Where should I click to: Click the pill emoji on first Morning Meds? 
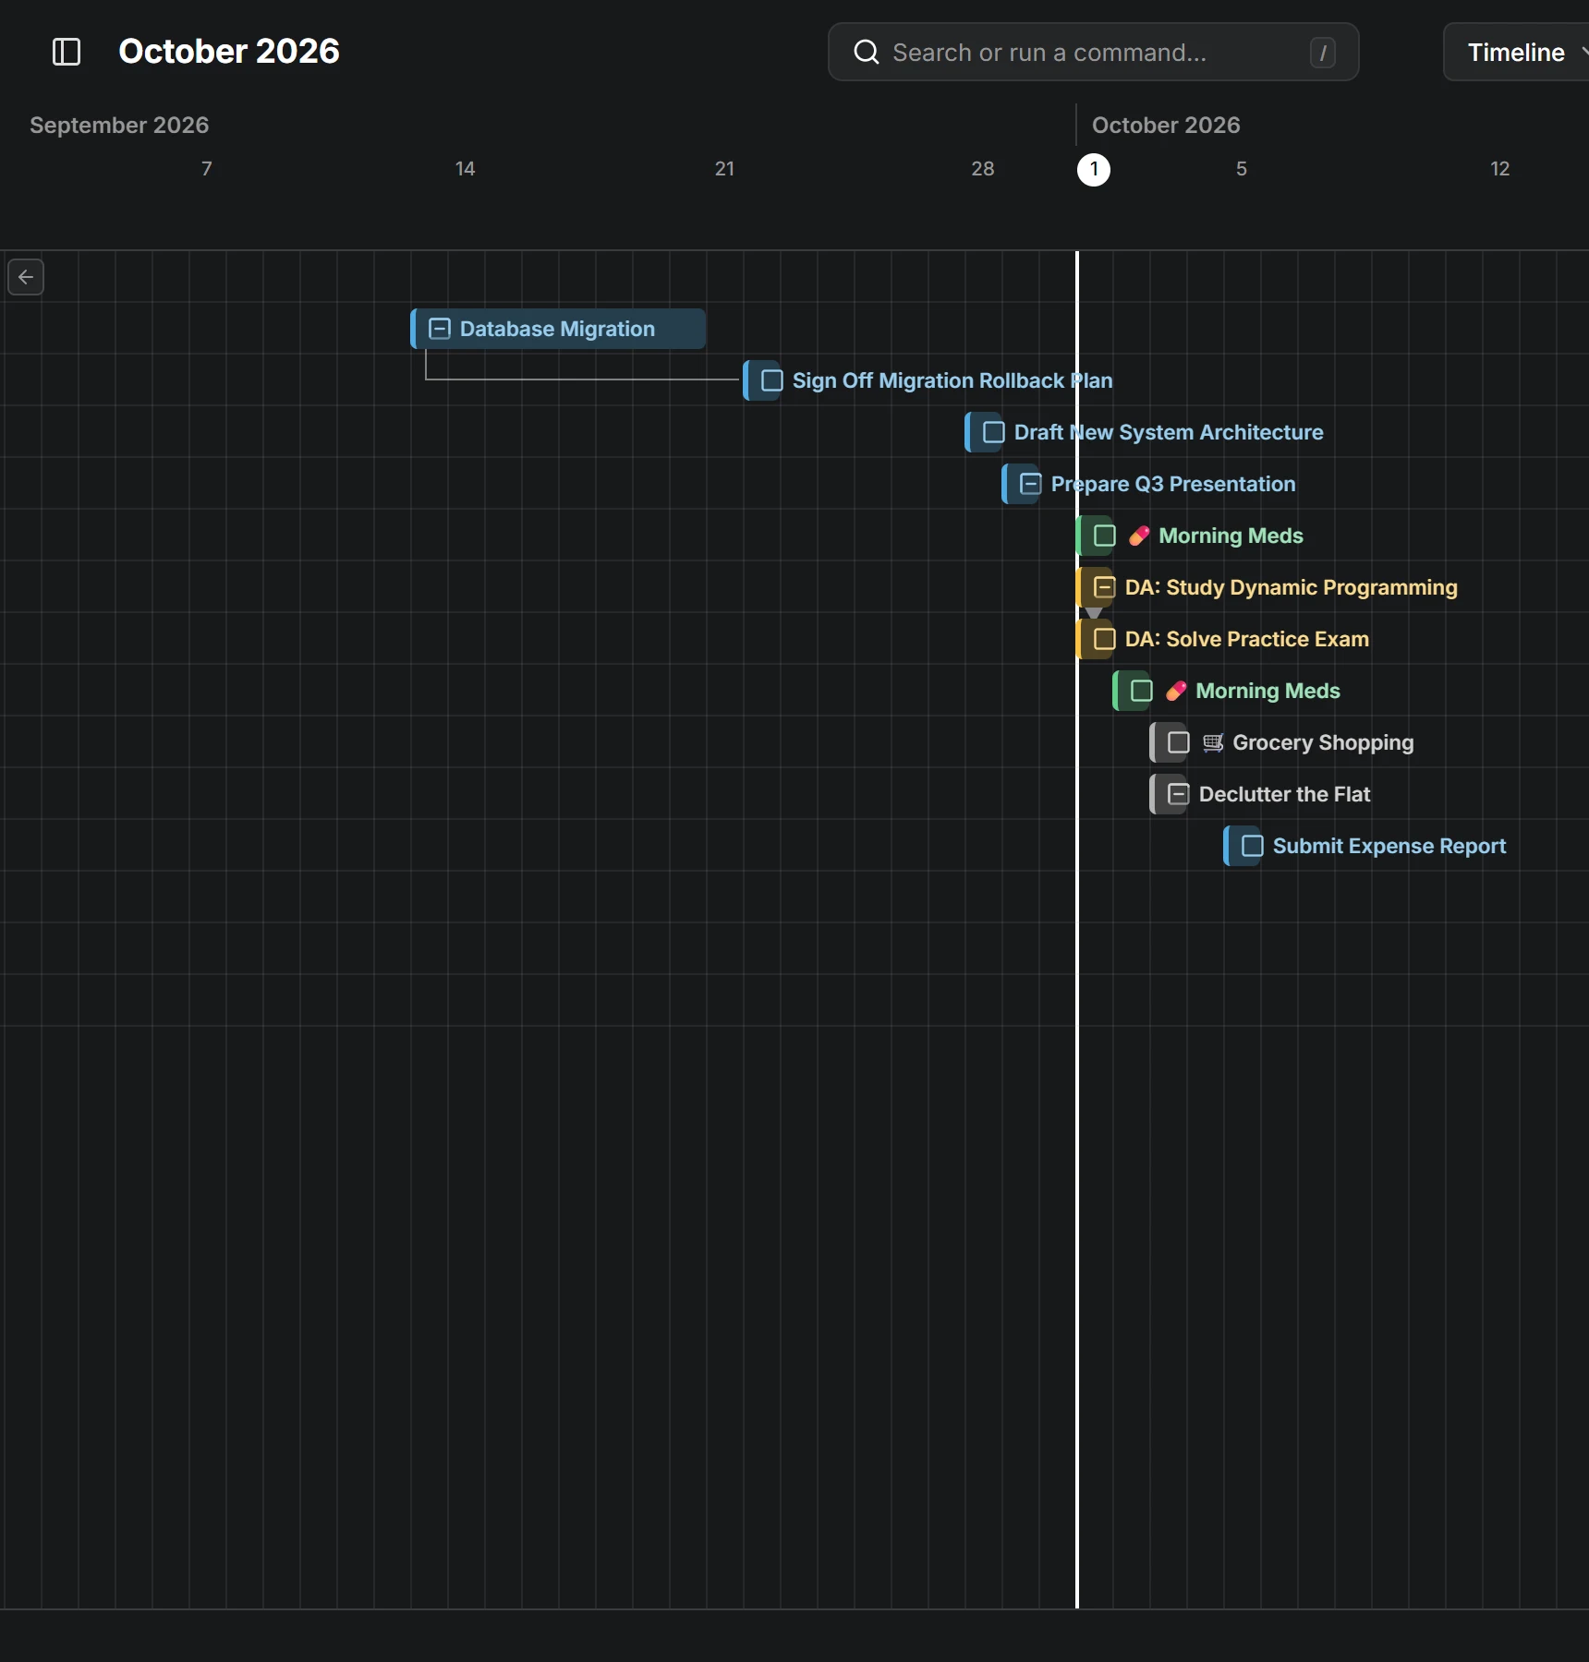point(1139,536)
